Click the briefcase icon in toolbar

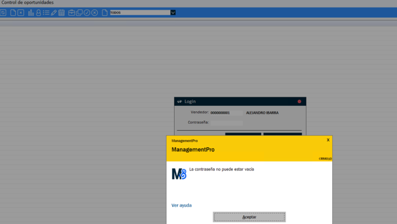[72, 12]
